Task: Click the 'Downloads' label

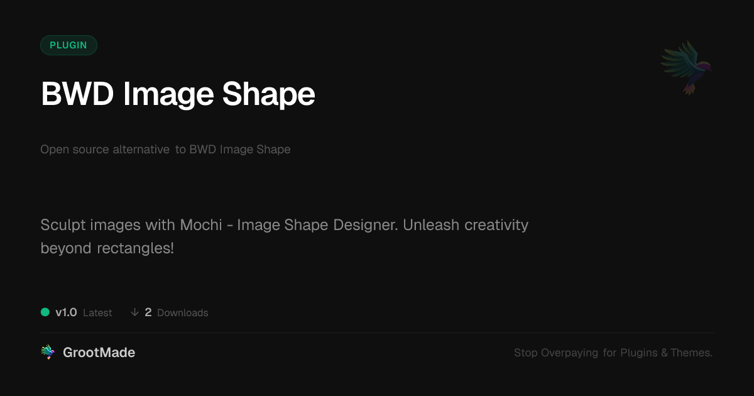Action: coord(182,313)
